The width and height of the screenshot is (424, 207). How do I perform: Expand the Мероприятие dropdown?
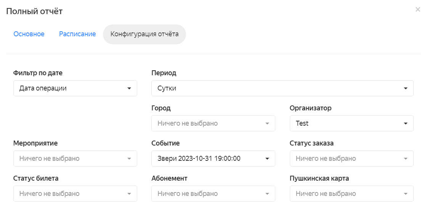click(x=75, y=158)
